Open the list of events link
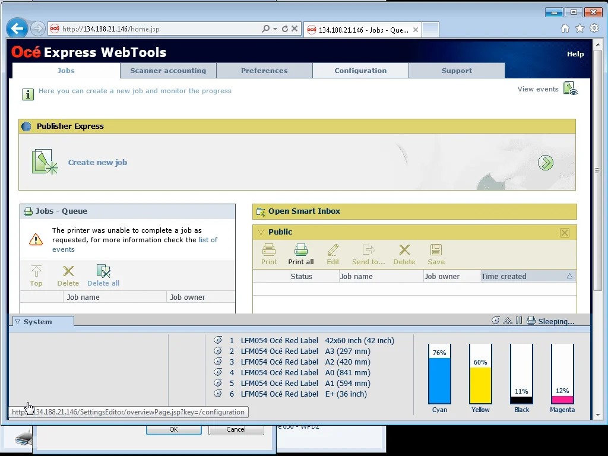The width and height of the screenshot is (608, 456). coord(208,240)
